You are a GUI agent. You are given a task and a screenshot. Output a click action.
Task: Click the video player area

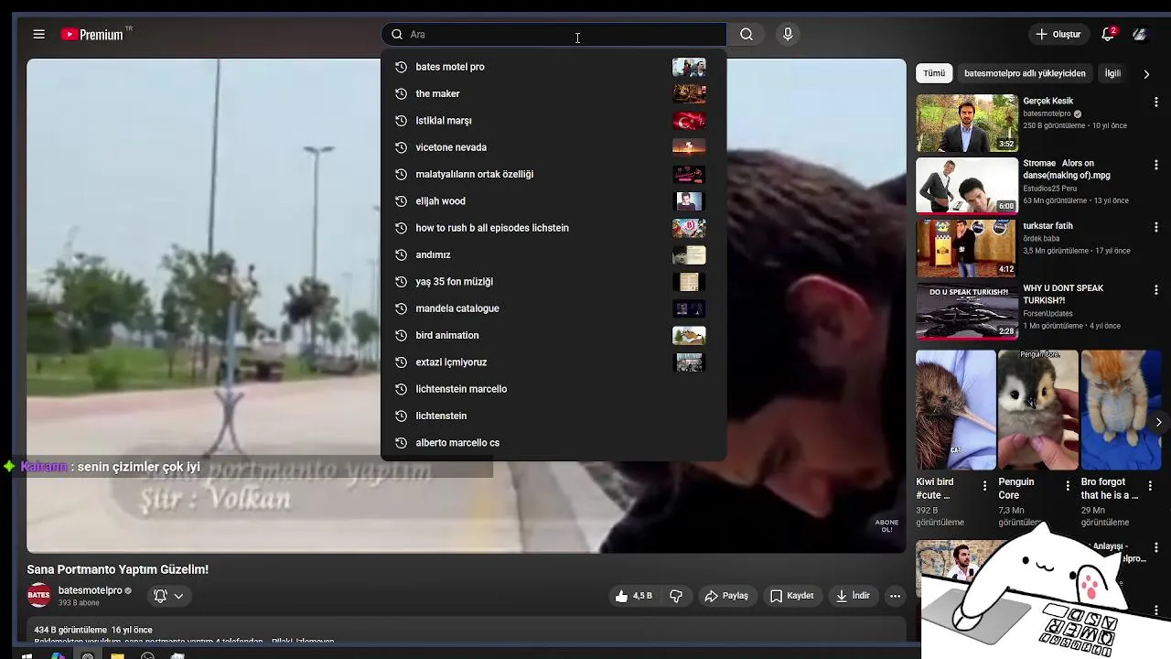[x=466, y=306]
